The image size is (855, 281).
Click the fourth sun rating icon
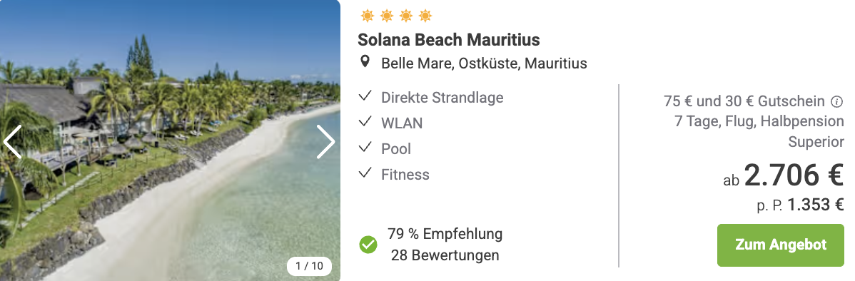tap(425, 16)
